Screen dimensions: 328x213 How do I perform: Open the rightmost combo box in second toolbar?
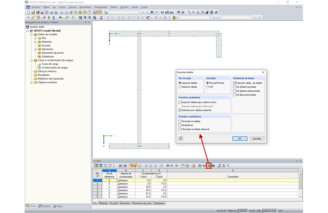tap(251, 18)
